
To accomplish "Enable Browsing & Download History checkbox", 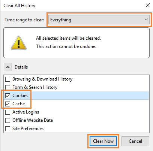I will pos(8,79).
